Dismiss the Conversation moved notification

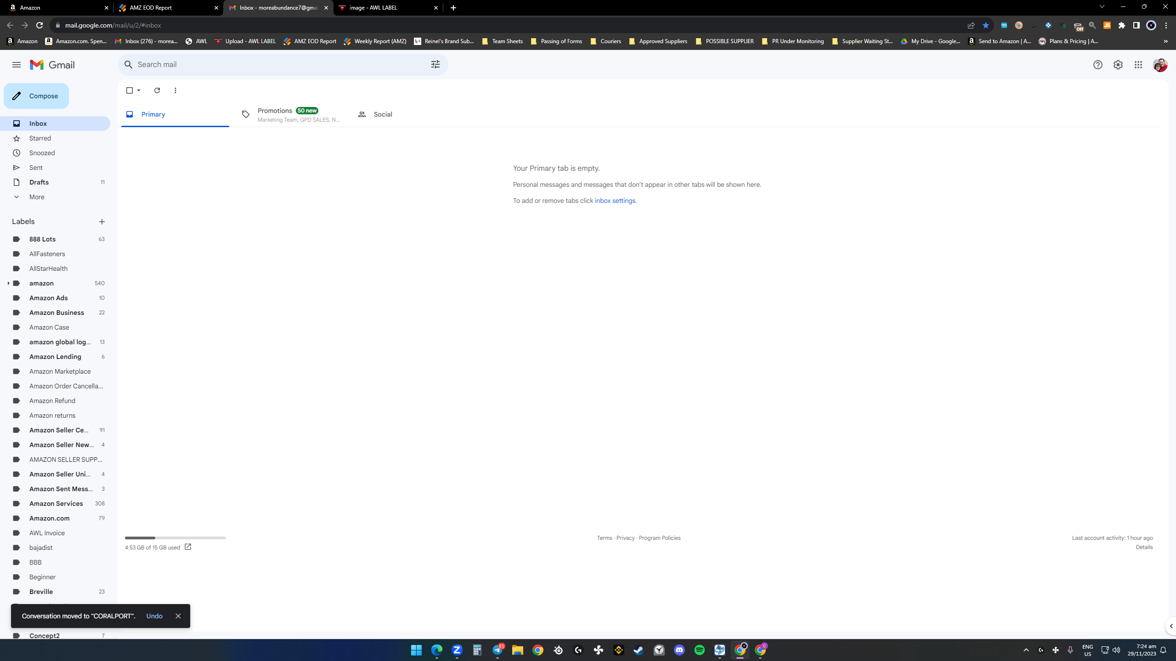tap(178, 616)
